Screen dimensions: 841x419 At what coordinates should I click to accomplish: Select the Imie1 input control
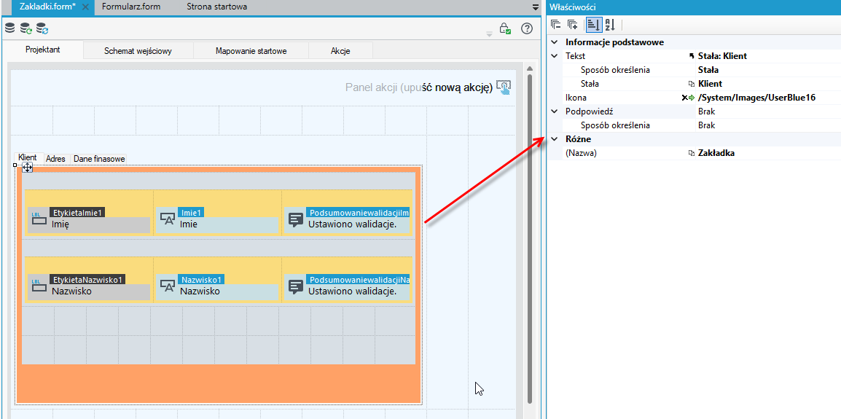217,219
